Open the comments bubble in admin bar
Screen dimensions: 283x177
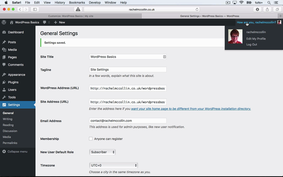pos(44,22)
